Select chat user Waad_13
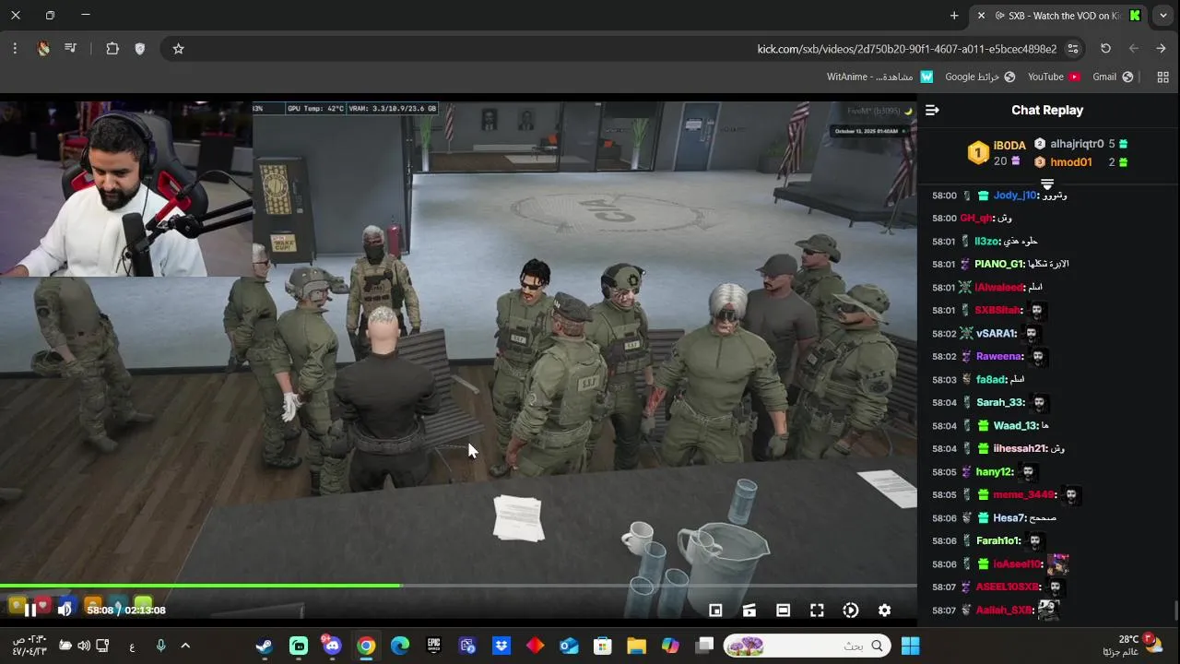Image resolution: width=1180 pixels, height=664 pixels. (1015, 425)
